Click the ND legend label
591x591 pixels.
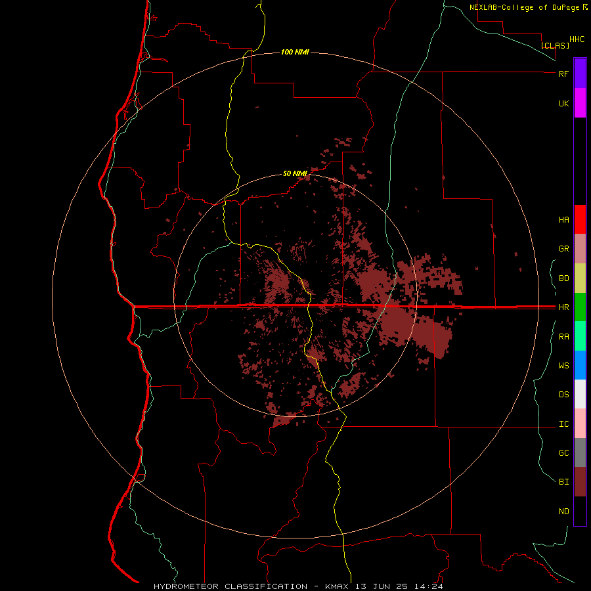click(563, 511)
